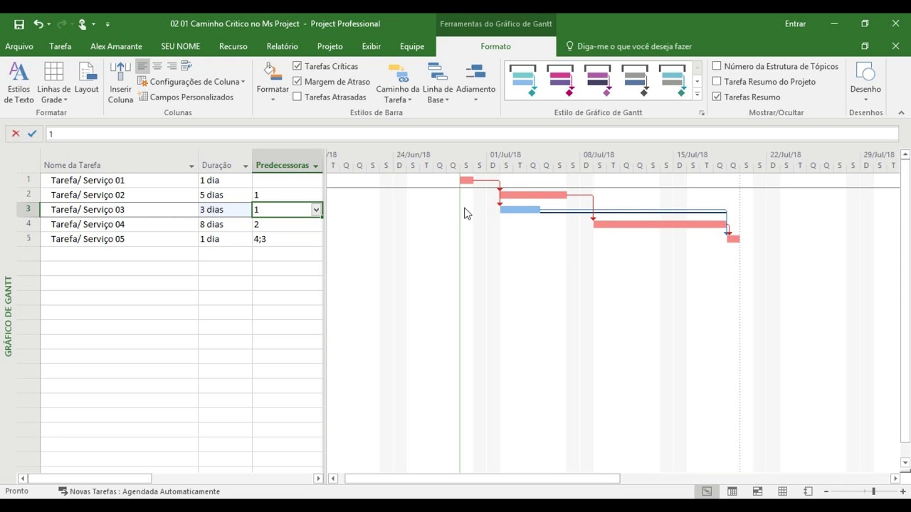Uncheck Tarefas Críticas checkbox
This screenshot has height=512, width=911.
point(297,66)
